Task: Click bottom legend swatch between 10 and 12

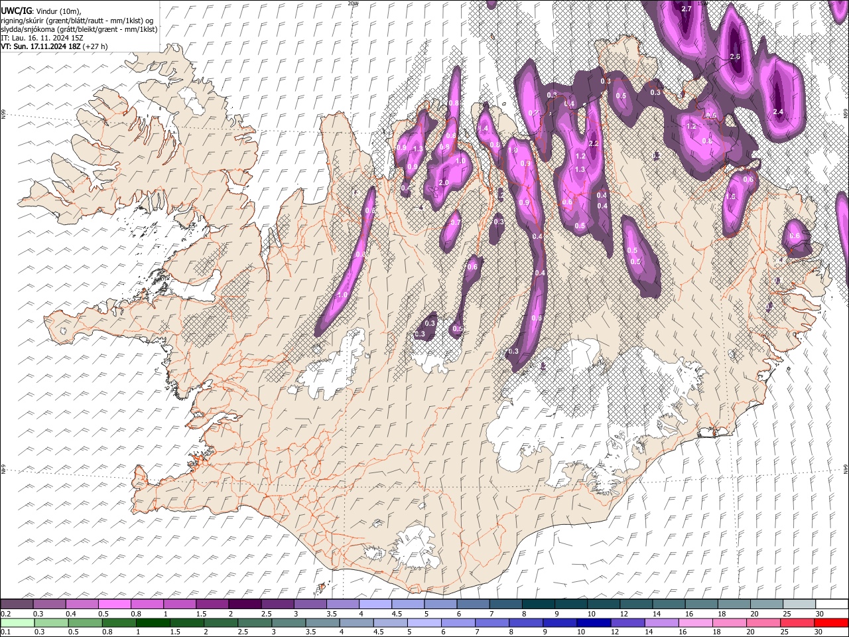Action: [593, 622]
